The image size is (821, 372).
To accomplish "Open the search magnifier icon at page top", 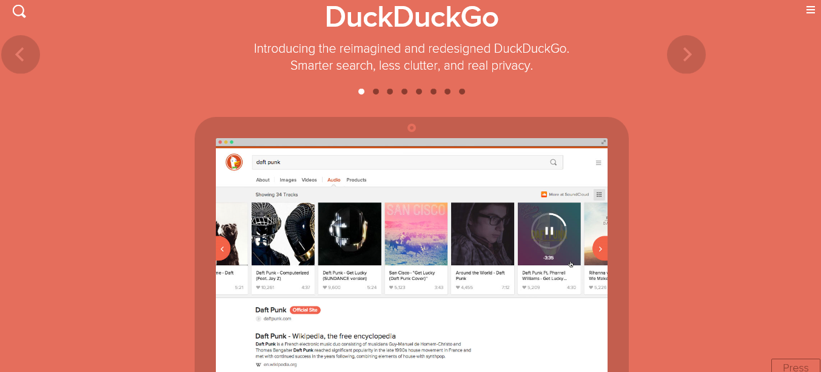I will pyautogui.click(x=19, y=11).
